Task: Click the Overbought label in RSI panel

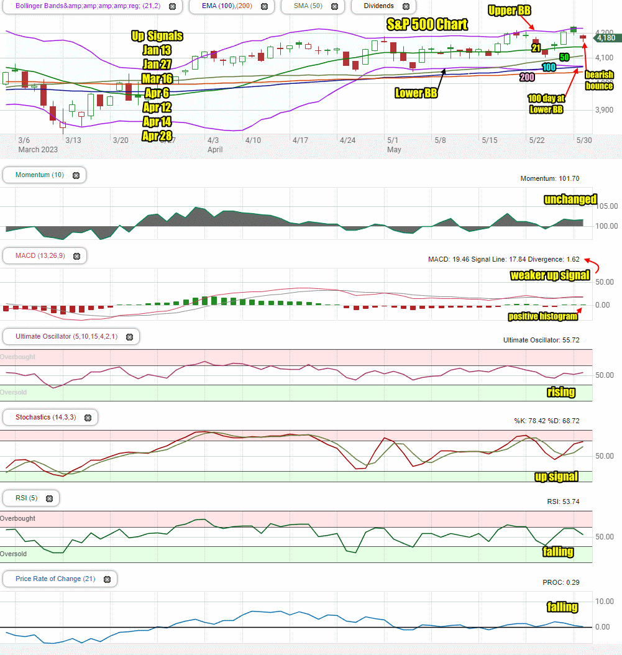Action: point(17,518)
